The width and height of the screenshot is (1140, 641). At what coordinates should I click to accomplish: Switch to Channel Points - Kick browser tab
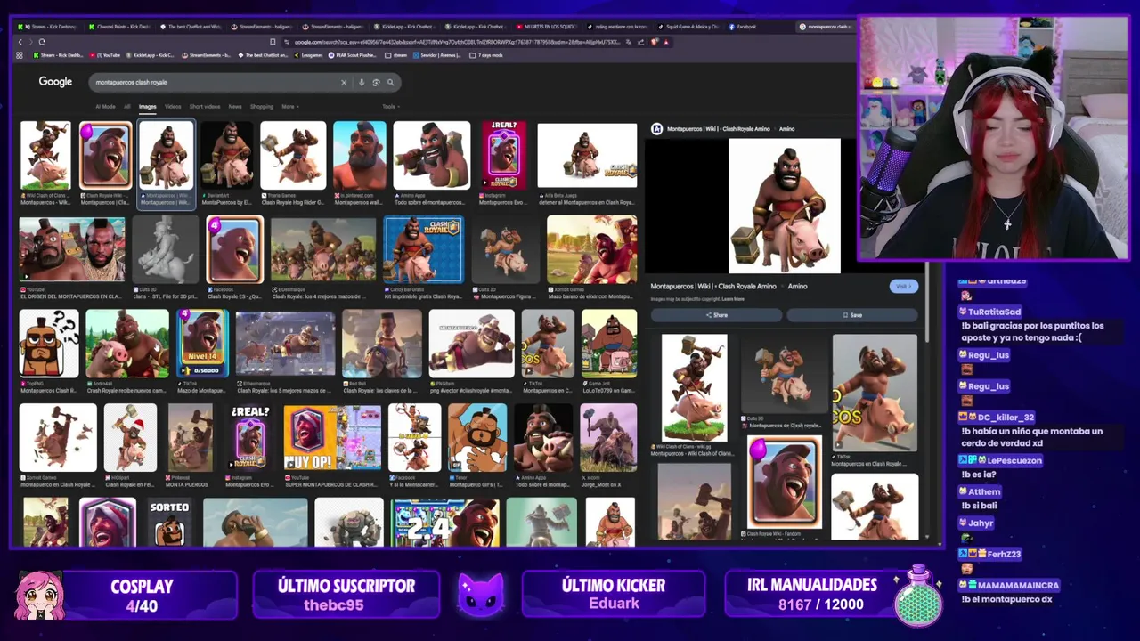tap(121, 27)
